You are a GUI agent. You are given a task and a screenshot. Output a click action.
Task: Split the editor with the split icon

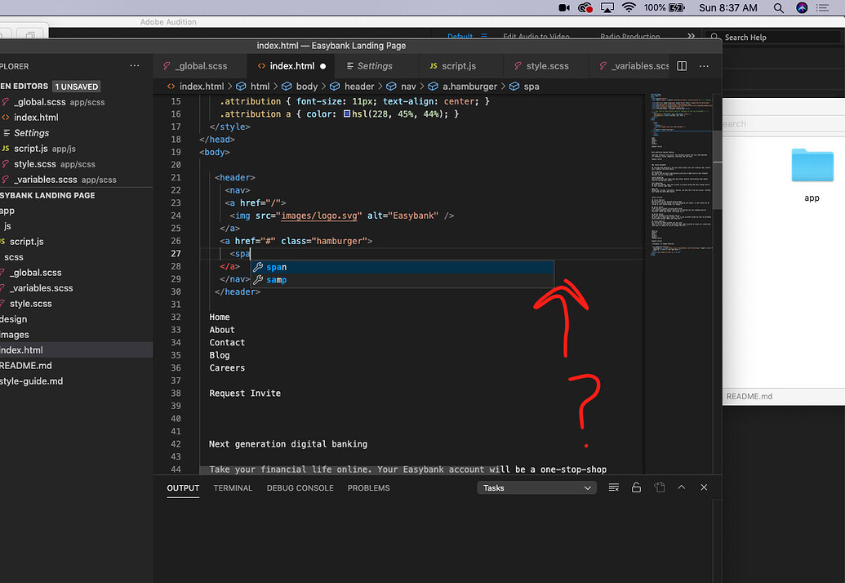click(682, 65)
